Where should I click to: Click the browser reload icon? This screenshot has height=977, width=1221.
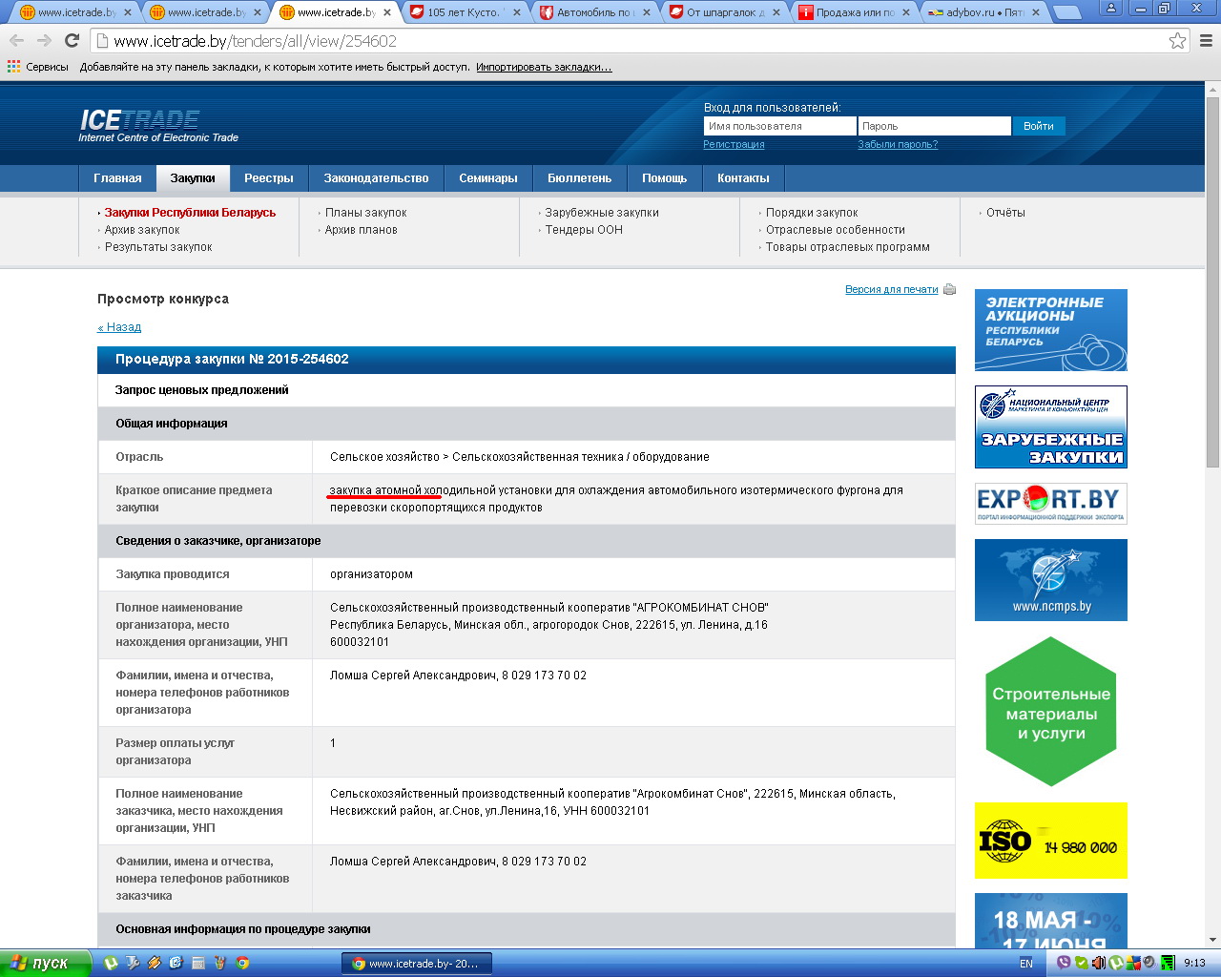72,41
